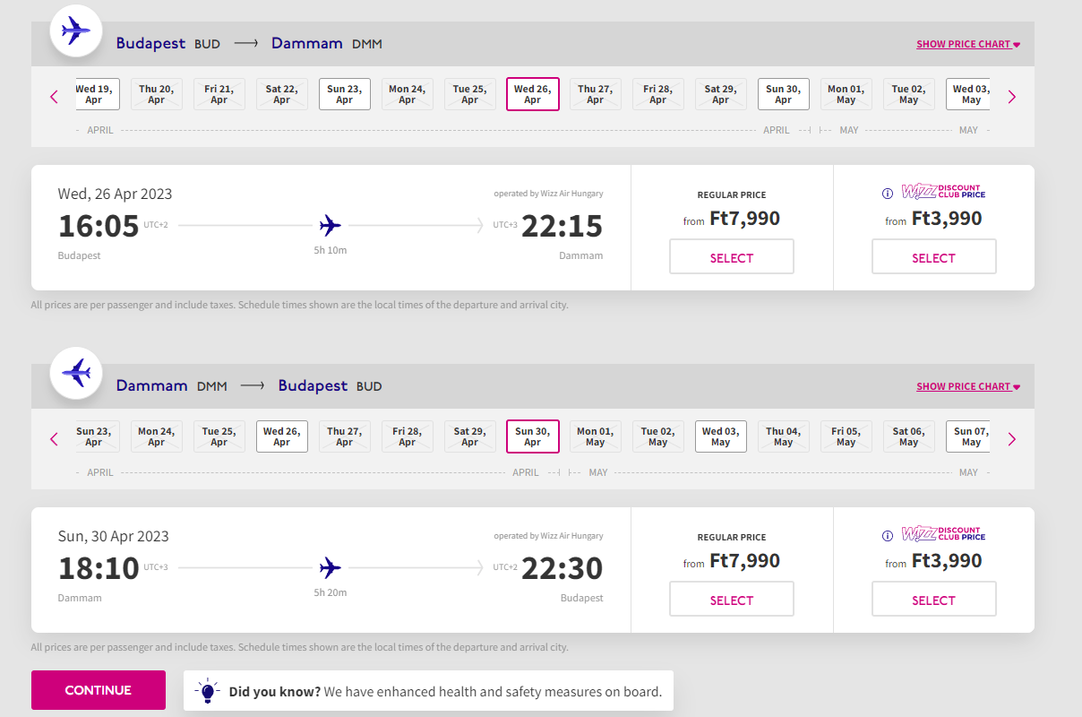Click the lightbulb Did you know icon
Viewport: 1082px width, 717px height.
[x=207, y=691]
